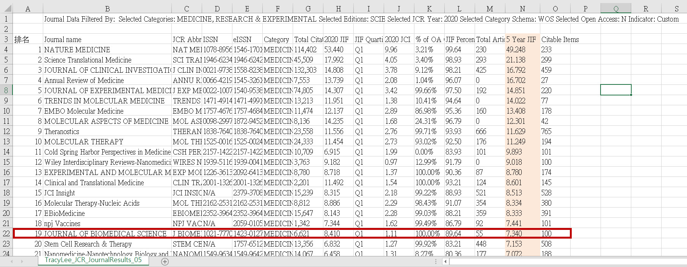Select the 'npj Vaccines' cell

(107, 223)
